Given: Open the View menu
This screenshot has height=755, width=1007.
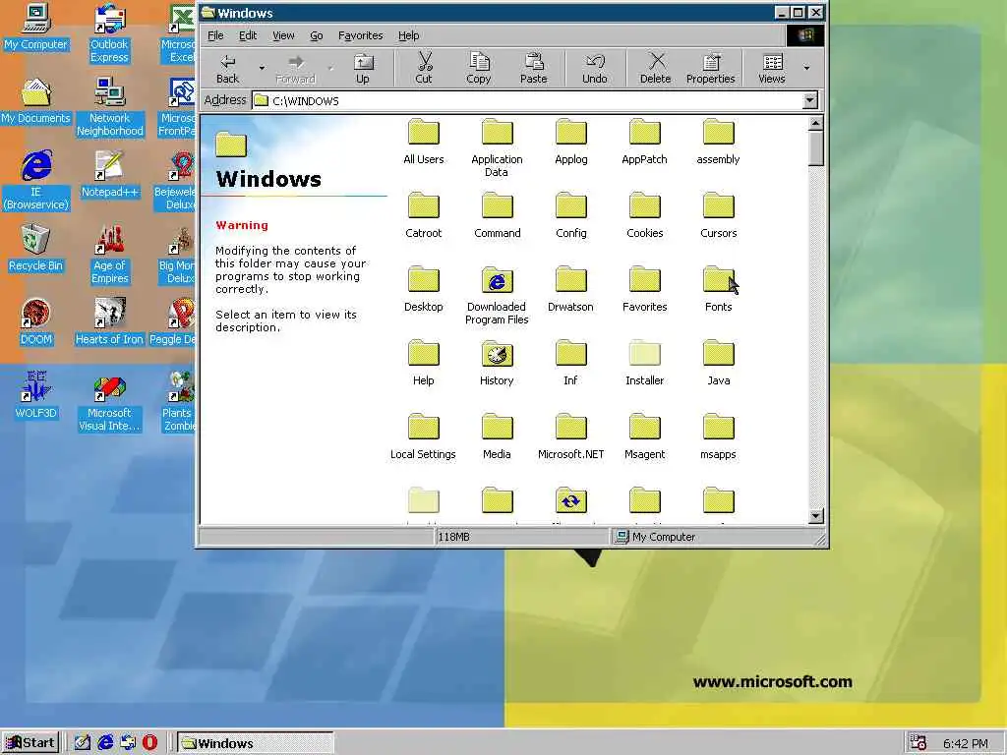Looking at the screenshot, I should (283, 36).
